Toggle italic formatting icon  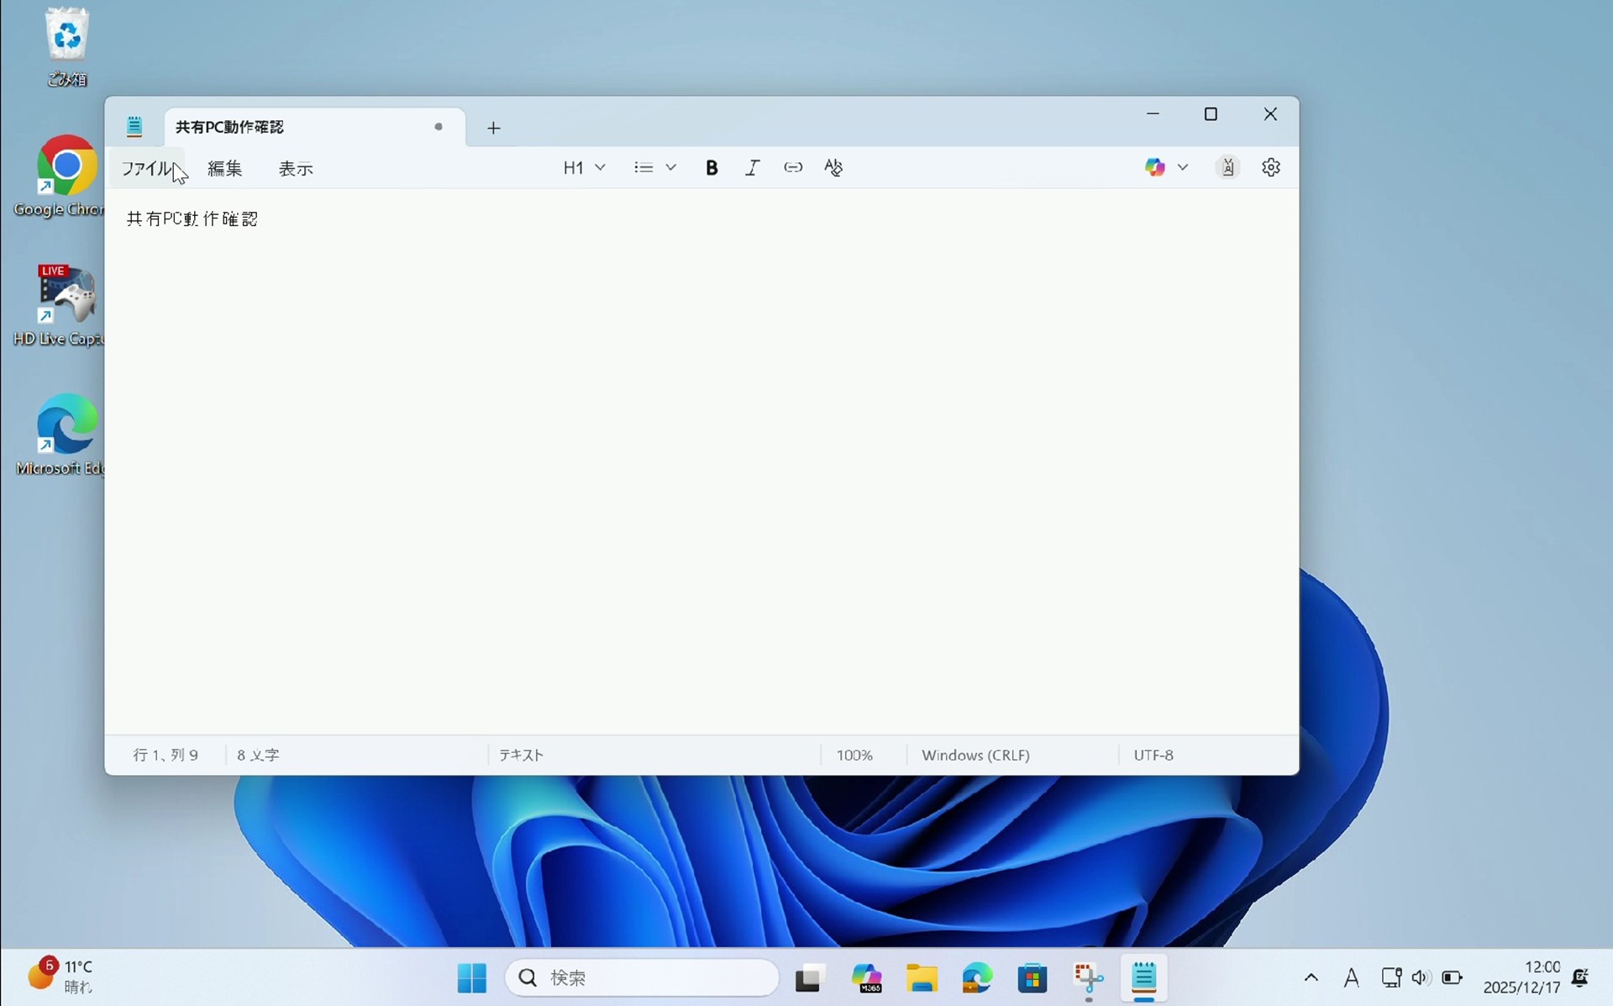point(752,167)
